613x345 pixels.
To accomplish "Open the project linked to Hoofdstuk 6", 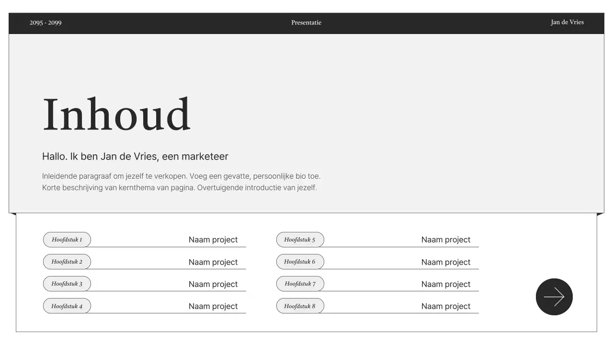I will pyautogui.click(x=445, y=262).
